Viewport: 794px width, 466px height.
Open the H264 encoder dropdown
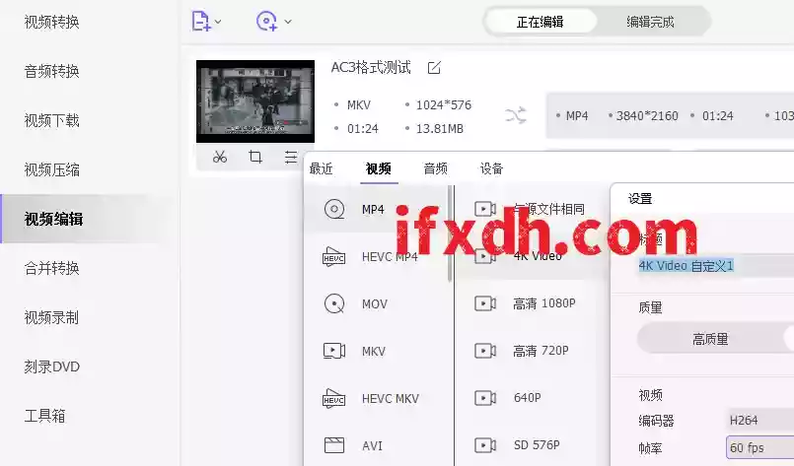click(760, 420)
